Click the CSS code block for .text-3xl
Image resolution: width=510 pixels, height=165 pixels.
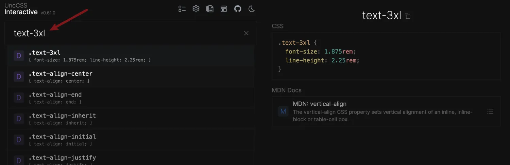tap(386, 56)
